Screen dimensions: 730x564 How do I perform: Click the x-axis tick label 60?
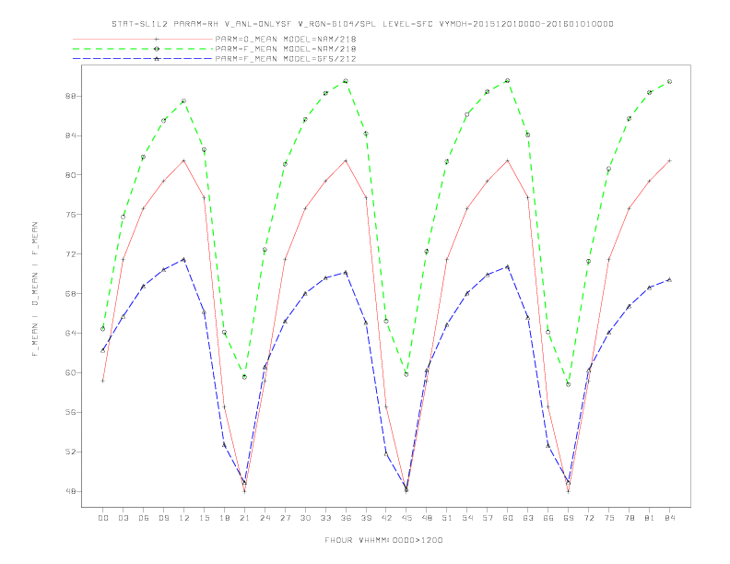pyautogui.click(x=508, y=518)
